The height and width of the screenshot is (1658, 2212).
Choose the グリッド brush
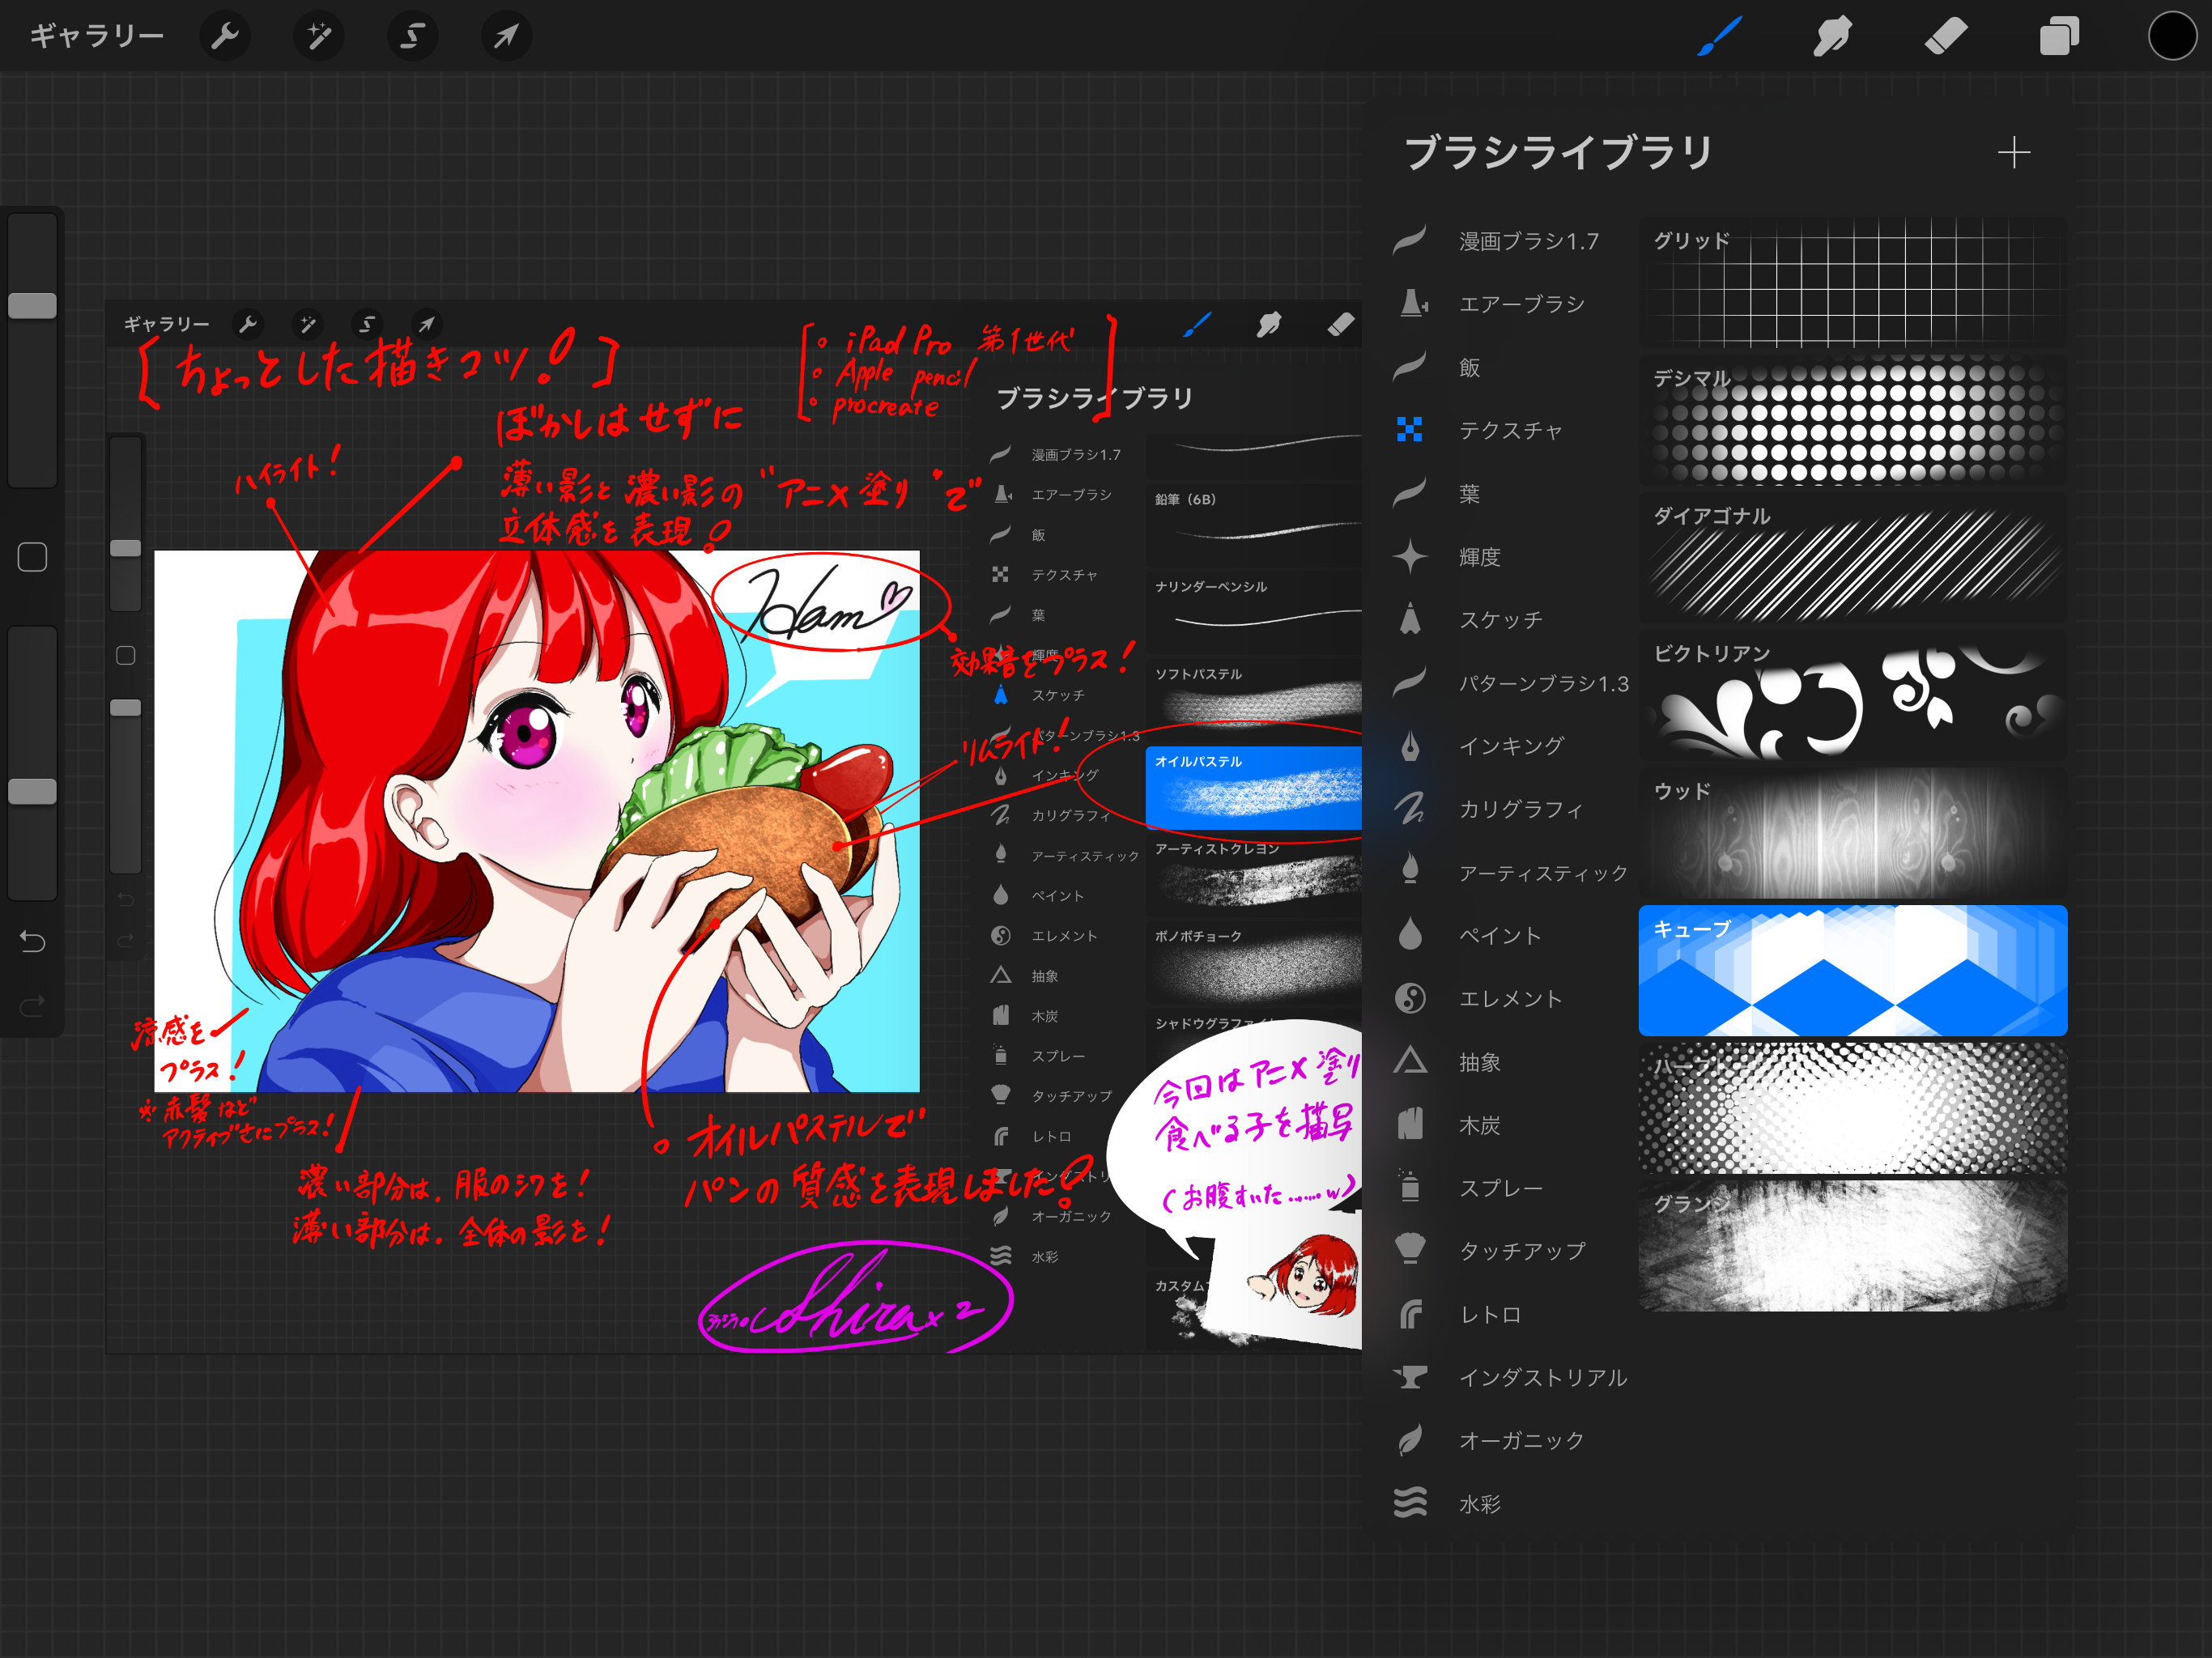(1852, 283)
